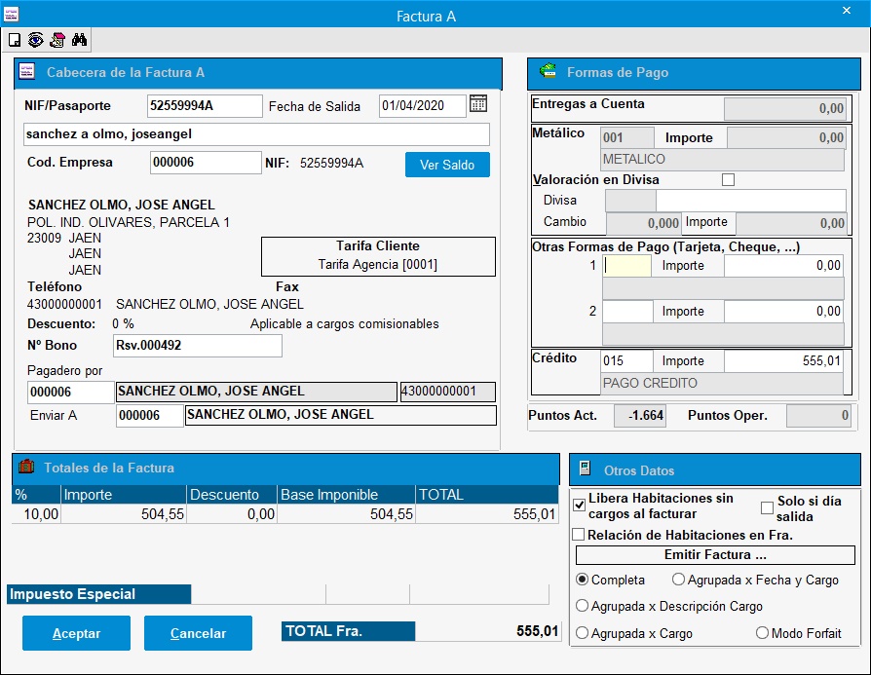Click the Cod. Empresa field 000006

point(206,163)
